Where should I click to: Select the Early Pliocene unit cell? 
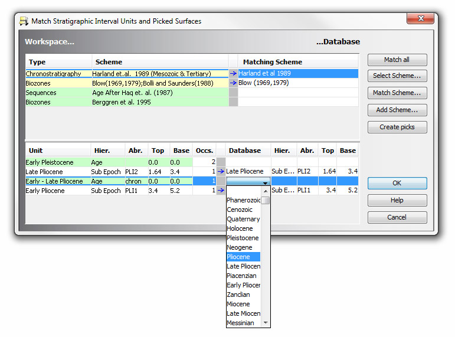tap(58, 191)
